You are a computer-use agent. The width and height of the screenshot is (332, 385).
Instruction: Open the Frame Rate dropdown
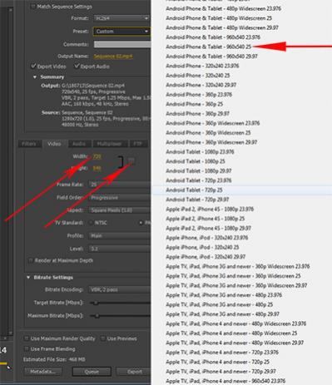click(120, 185)
